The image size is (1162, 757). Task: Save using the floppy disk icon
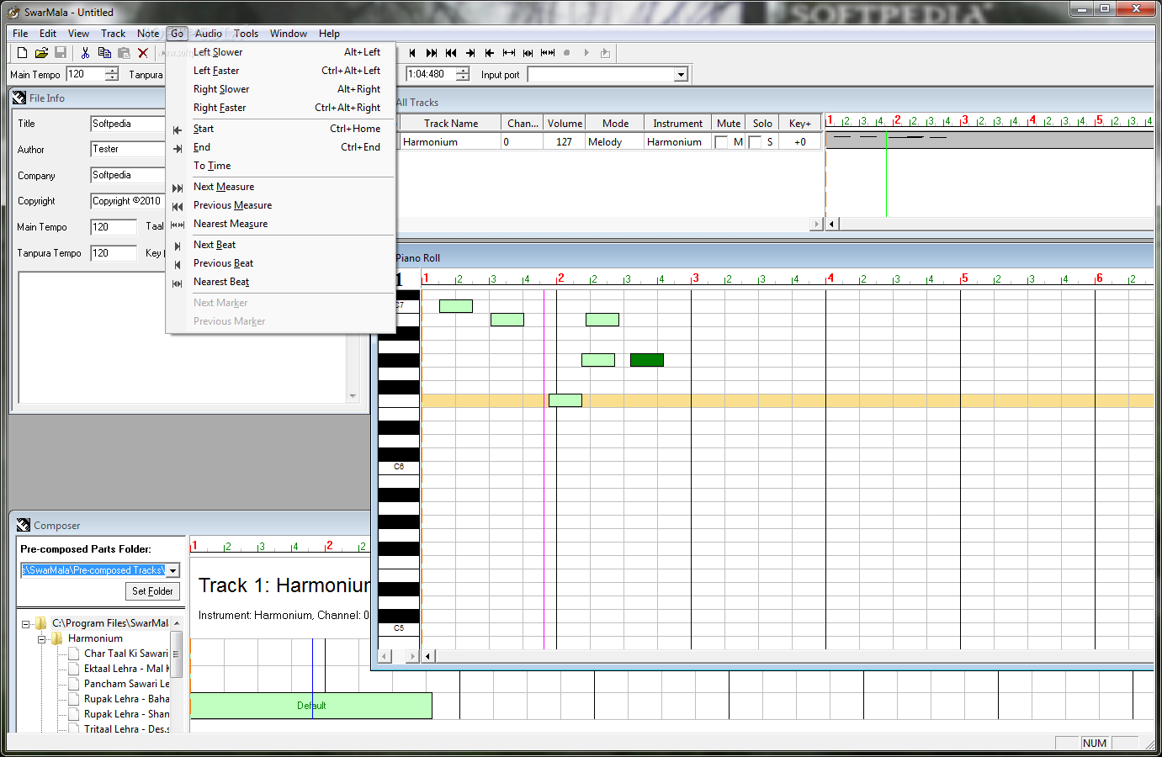61,53
